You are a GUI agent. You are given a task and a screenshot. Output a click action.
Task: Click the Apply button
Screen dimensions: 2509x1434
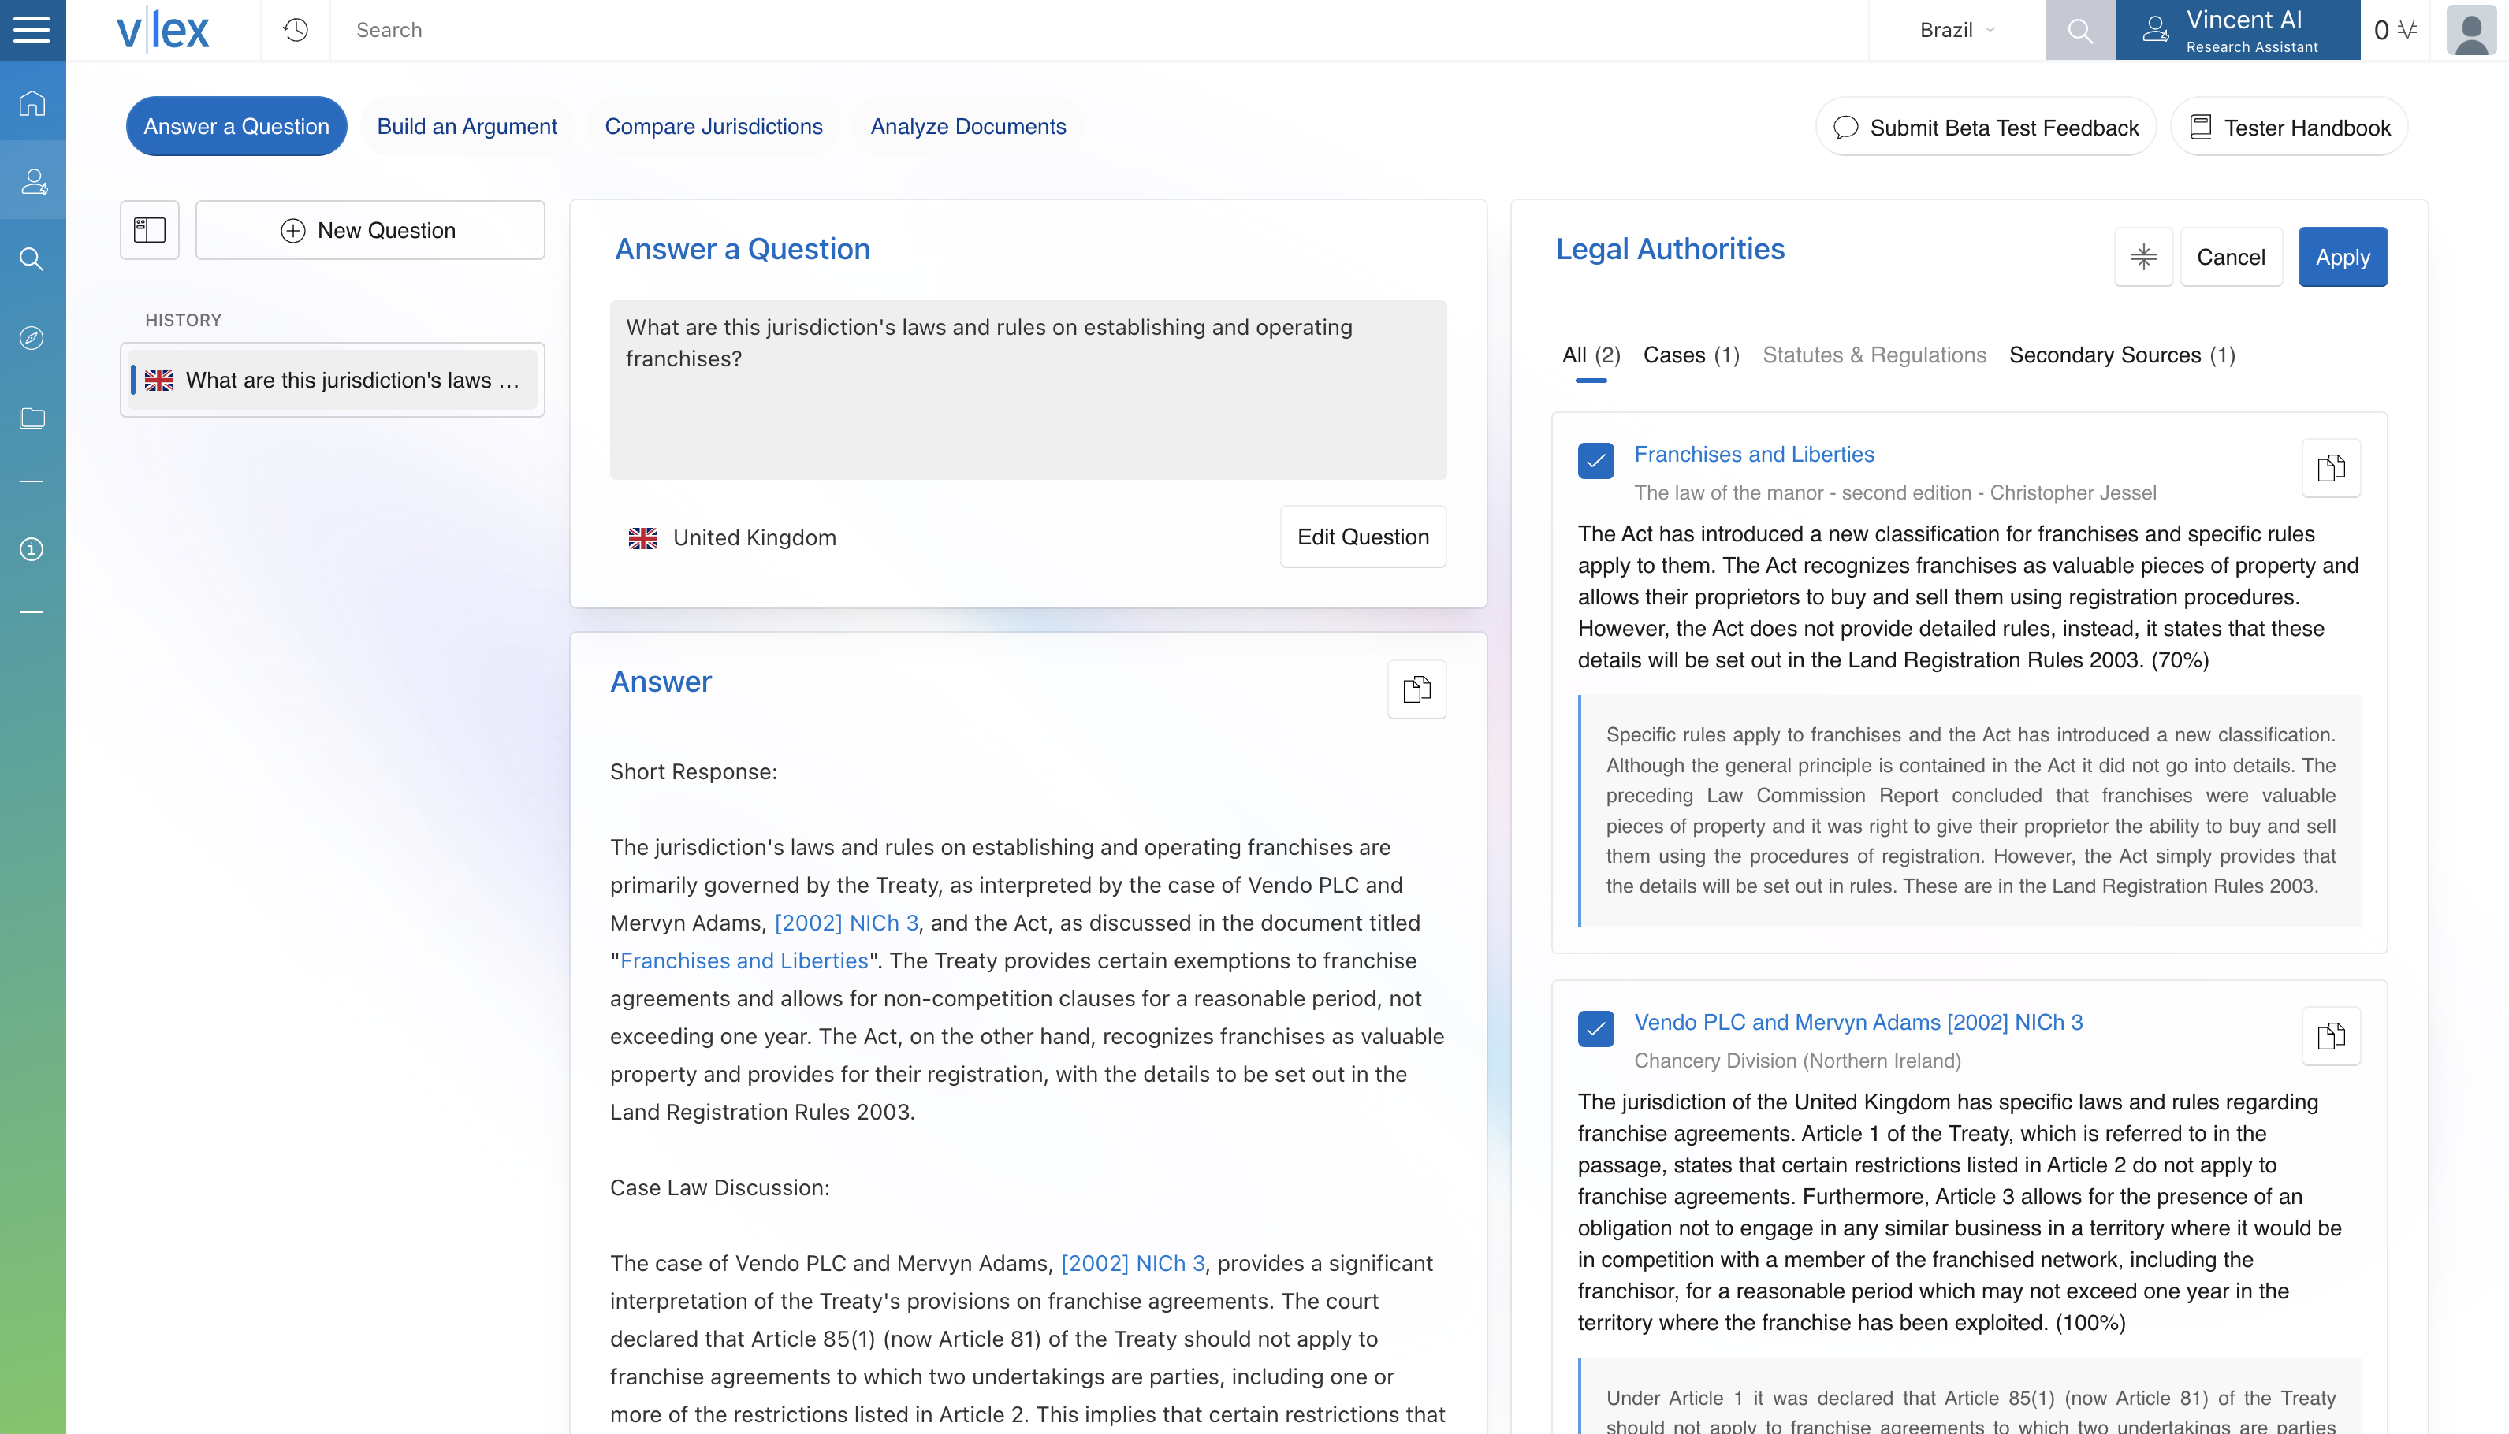point(2342,257)
